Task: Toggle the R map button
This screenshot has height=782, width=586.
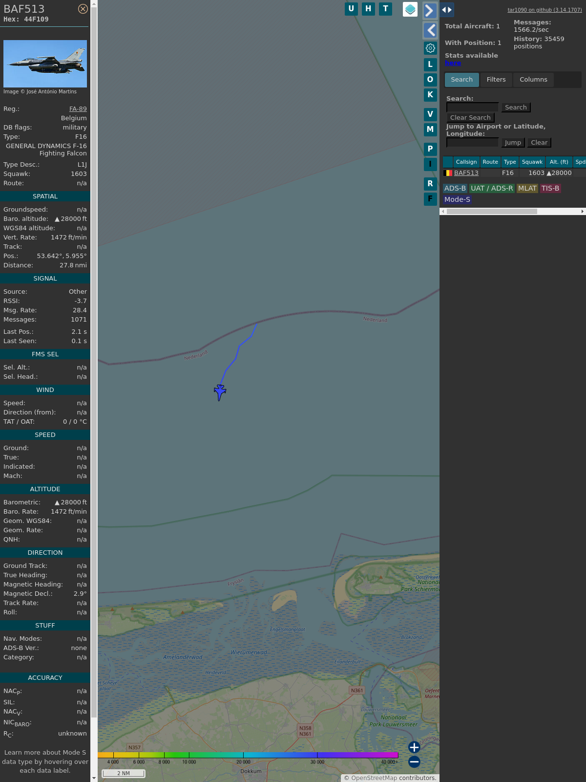Action: (430, 184)
